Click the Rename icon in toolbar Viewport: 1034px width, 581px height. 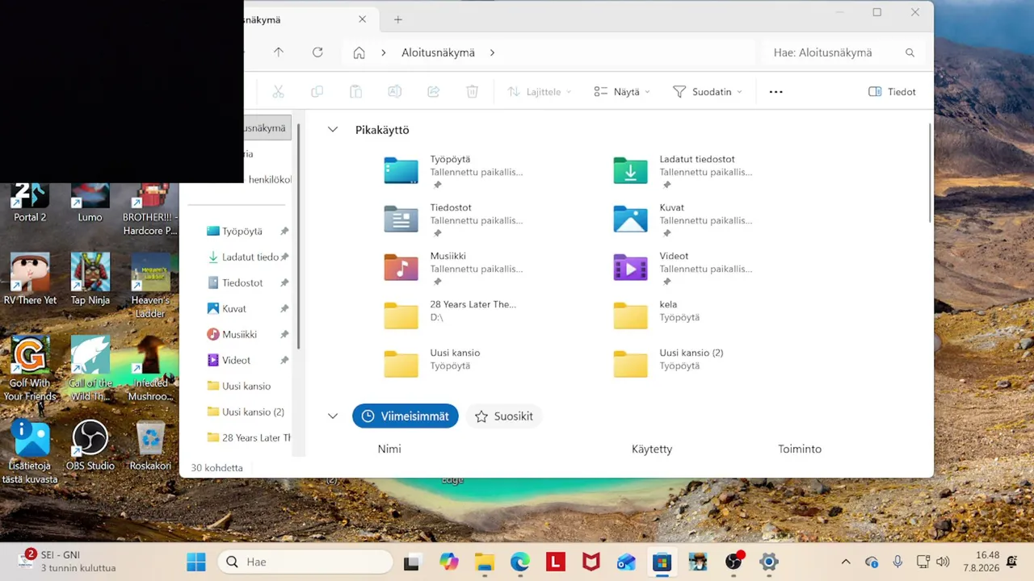coord(394,92)
